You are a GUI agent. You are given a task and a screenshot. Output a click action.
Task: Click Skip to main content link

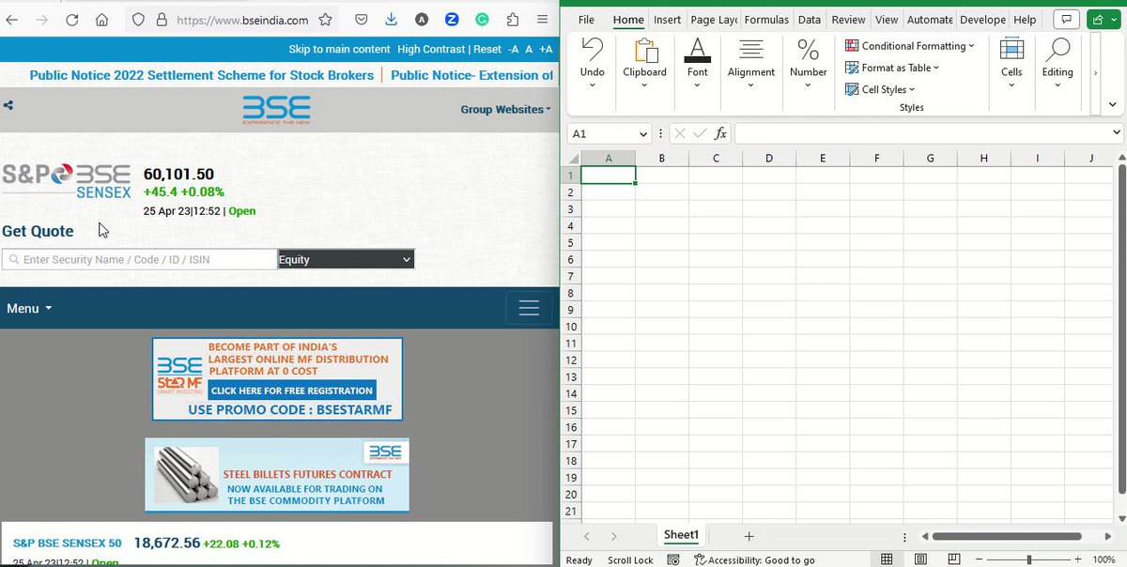tap(339, 49)
